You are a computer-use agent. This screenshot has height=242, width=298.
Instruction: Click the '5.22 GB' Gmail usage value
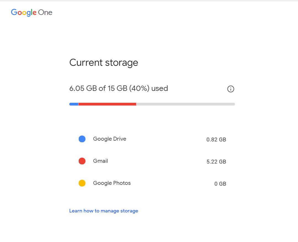216,162
